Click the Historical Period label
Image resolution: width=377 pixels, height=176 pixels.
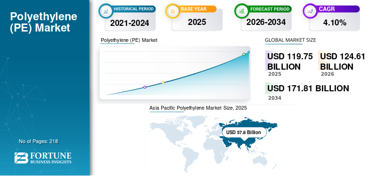(x=134, y=9)
